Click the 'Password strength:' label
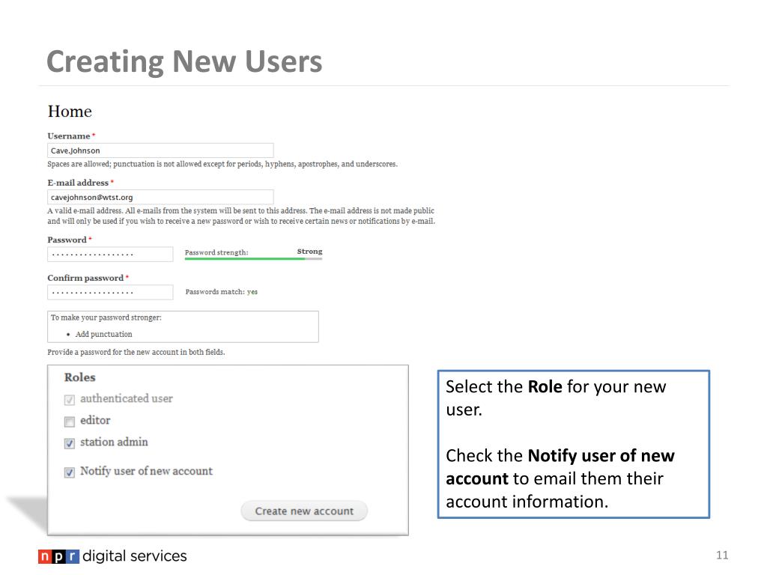This screenshot has height=575, width=767. (x=216, y=252)
